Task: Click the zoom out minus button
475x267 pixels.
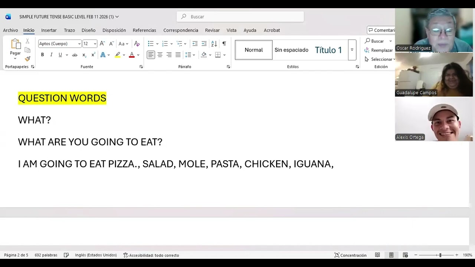Action: [x=416, y=255]
